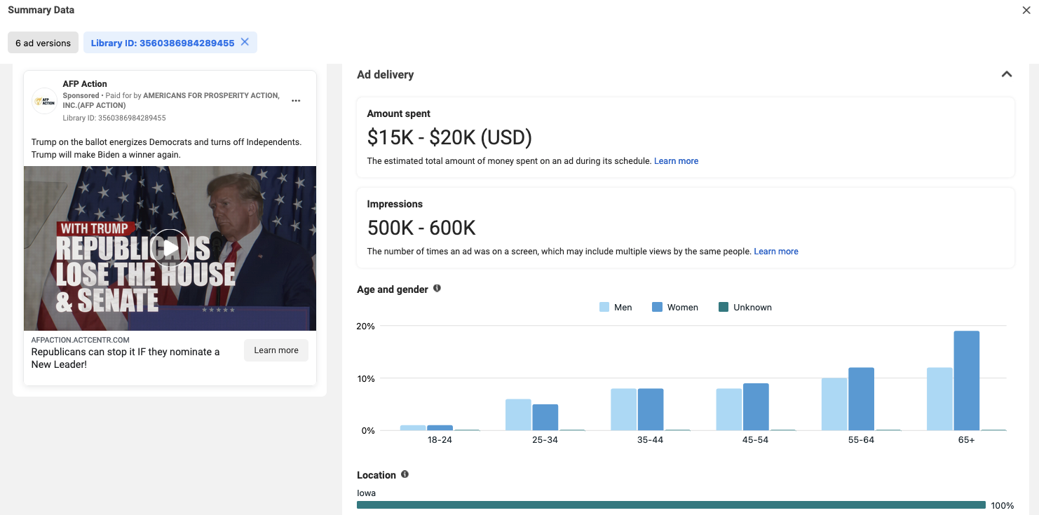Collapse the Ad delivery section
1039x515 pixels.
[x=1007, y=74]
